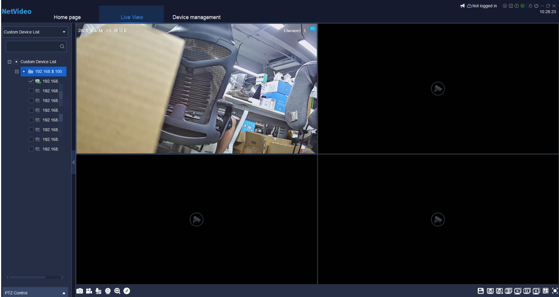559x297 pixels.
Task: Click the Channel 1 overlay label
Action: [295, 30]
